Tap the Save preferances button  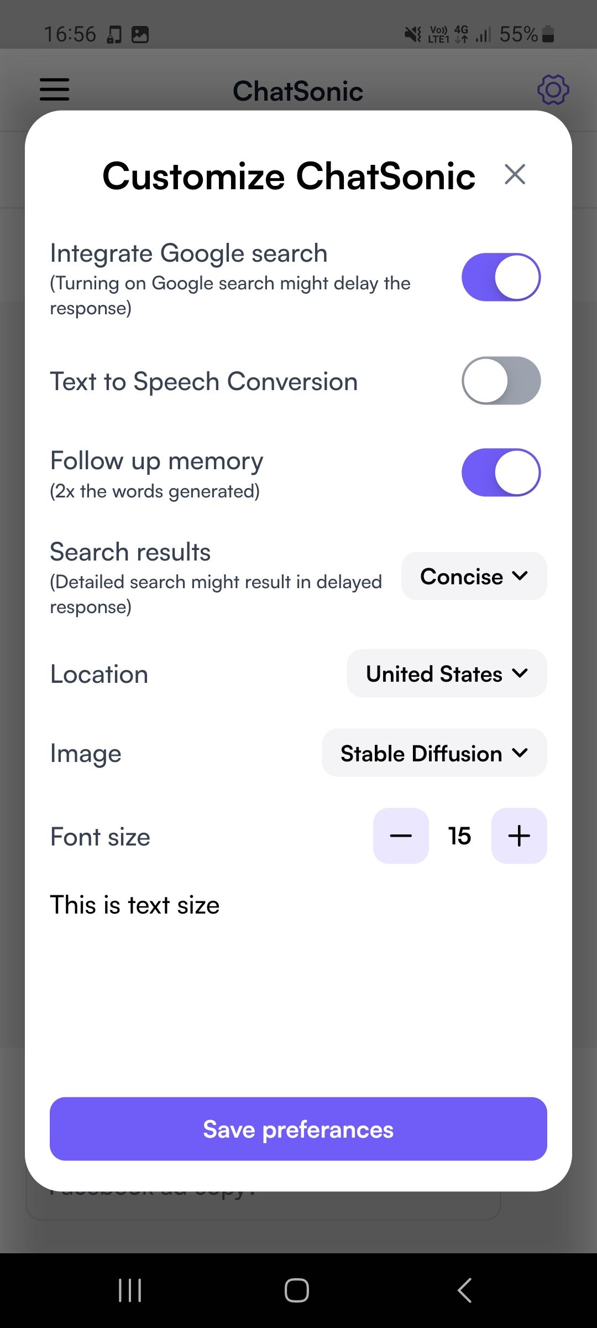click(x=297, y=1129)
